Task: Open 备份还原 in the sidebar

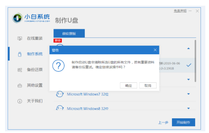Action: pyautogui.click(x=35, y=70)
